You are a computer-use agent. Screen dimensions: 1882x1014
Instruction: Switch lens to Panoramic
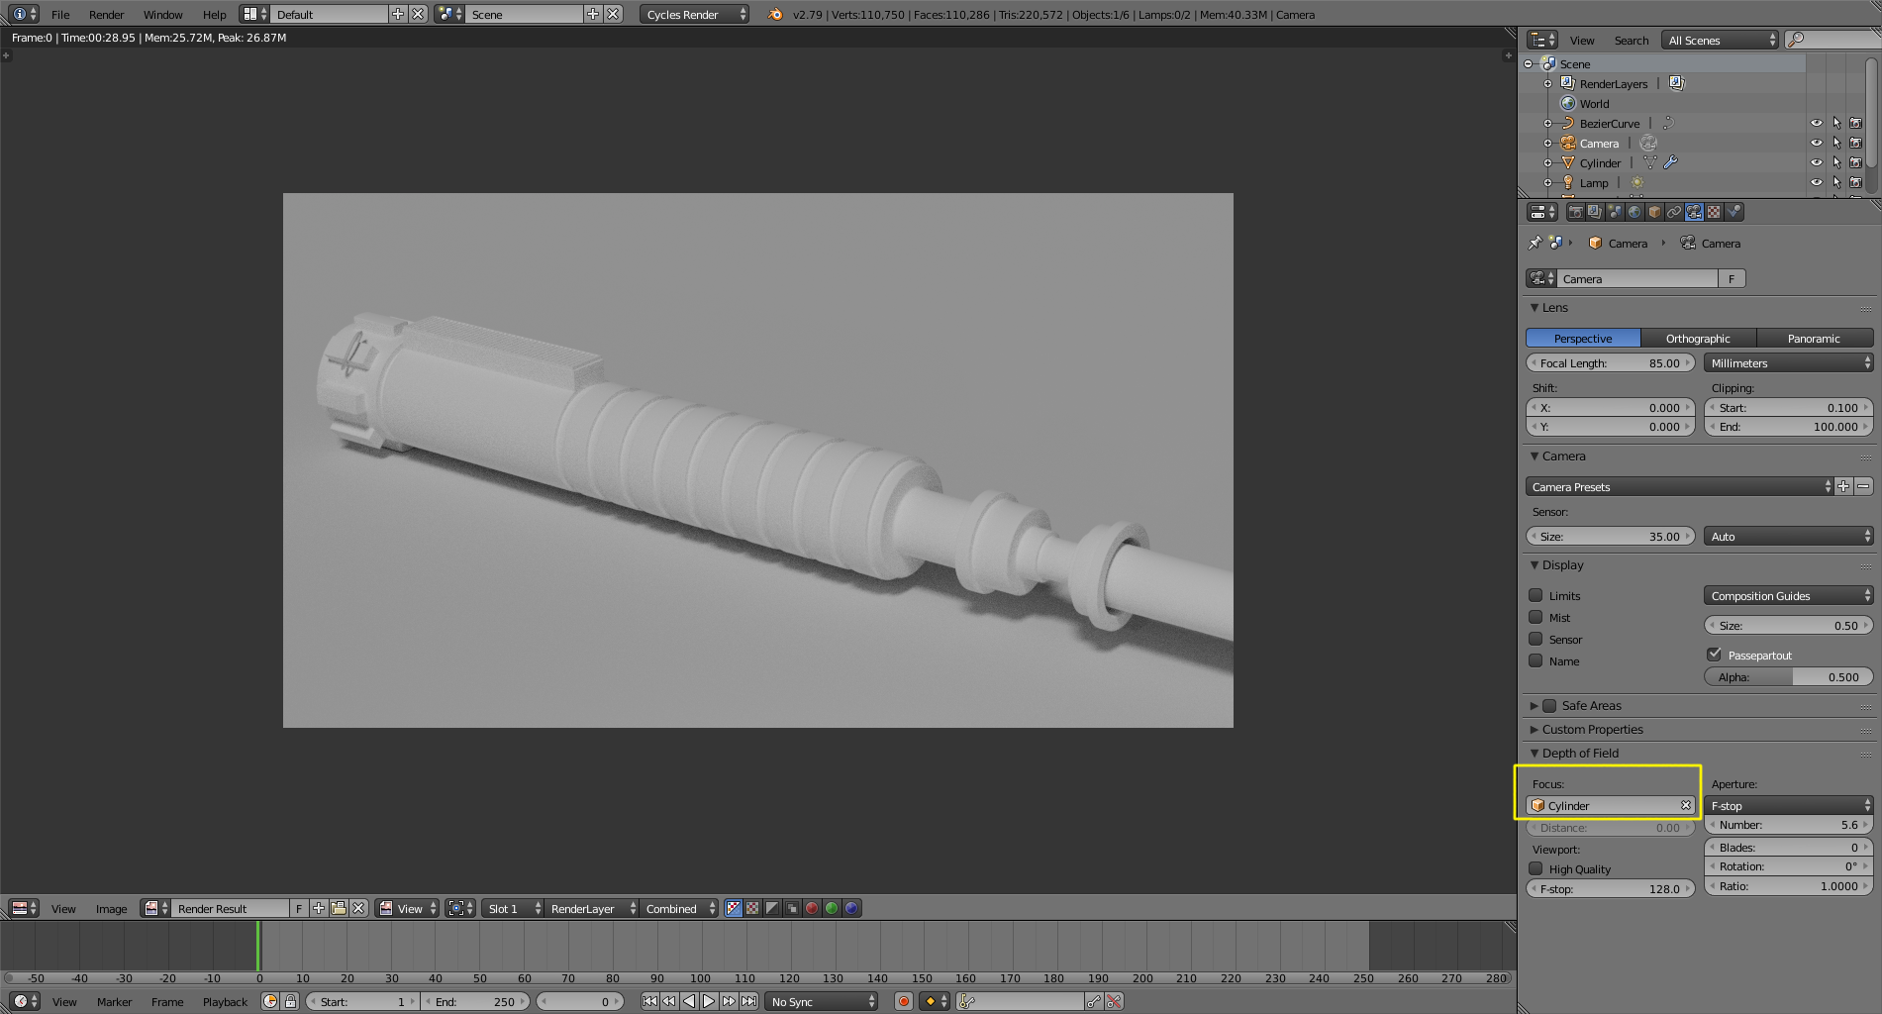[x=1814, y=338]
